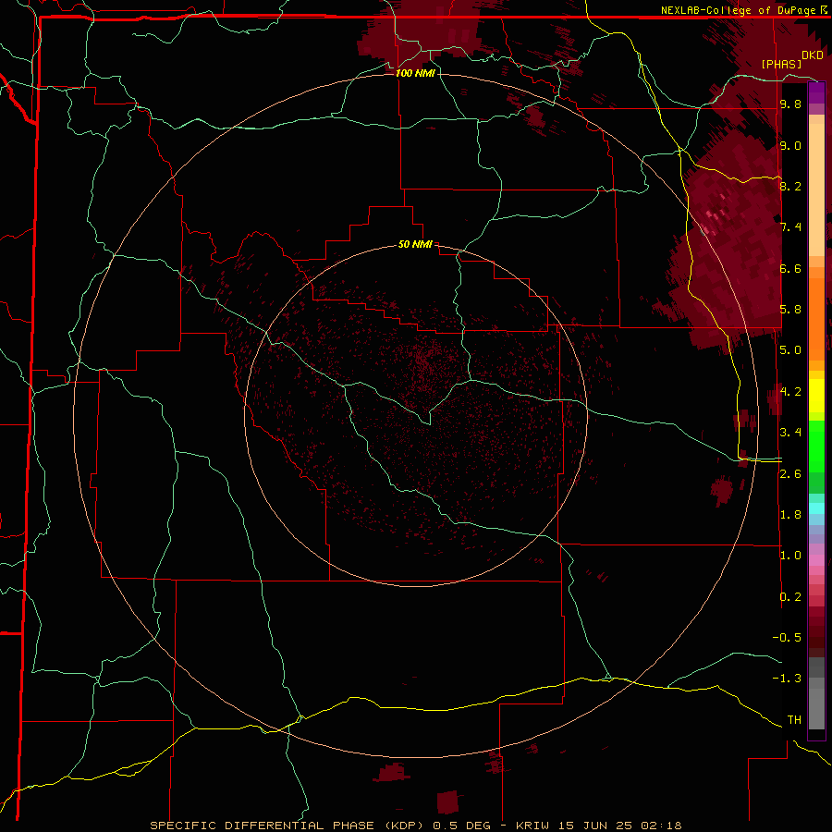
Task: Click the 6.6 value on color scale
Action: (x=790, y=268)
